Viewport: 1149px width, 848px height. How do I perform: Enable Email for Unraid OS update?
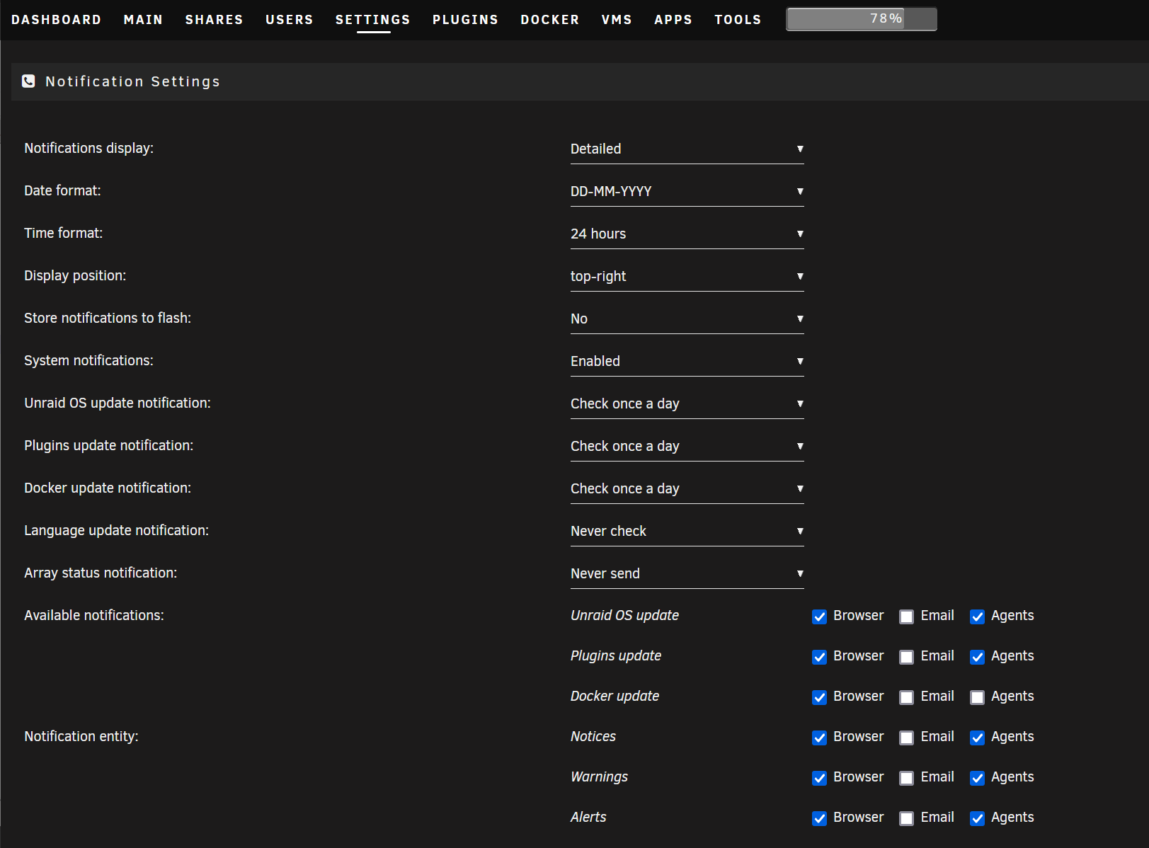906,617
